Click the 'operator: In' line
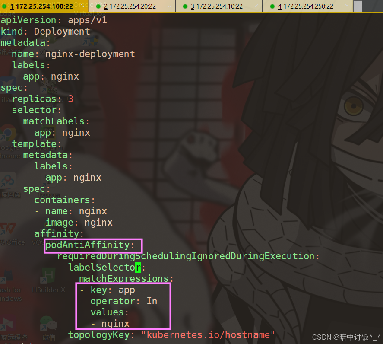Screen dimensions: 383x344 tap(124, 302)
